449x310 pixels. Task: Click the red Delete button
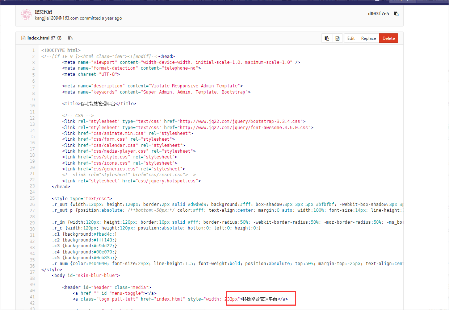point(389,38)
